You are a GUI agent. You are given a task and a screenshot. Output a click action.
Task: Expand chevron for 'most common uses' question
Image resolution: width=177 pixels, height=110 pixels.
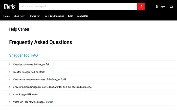coord(10,79)
